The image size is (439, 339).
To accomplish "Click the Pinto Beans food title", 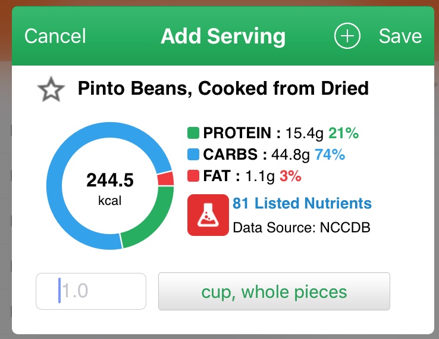I will click(x=223, y=89).
